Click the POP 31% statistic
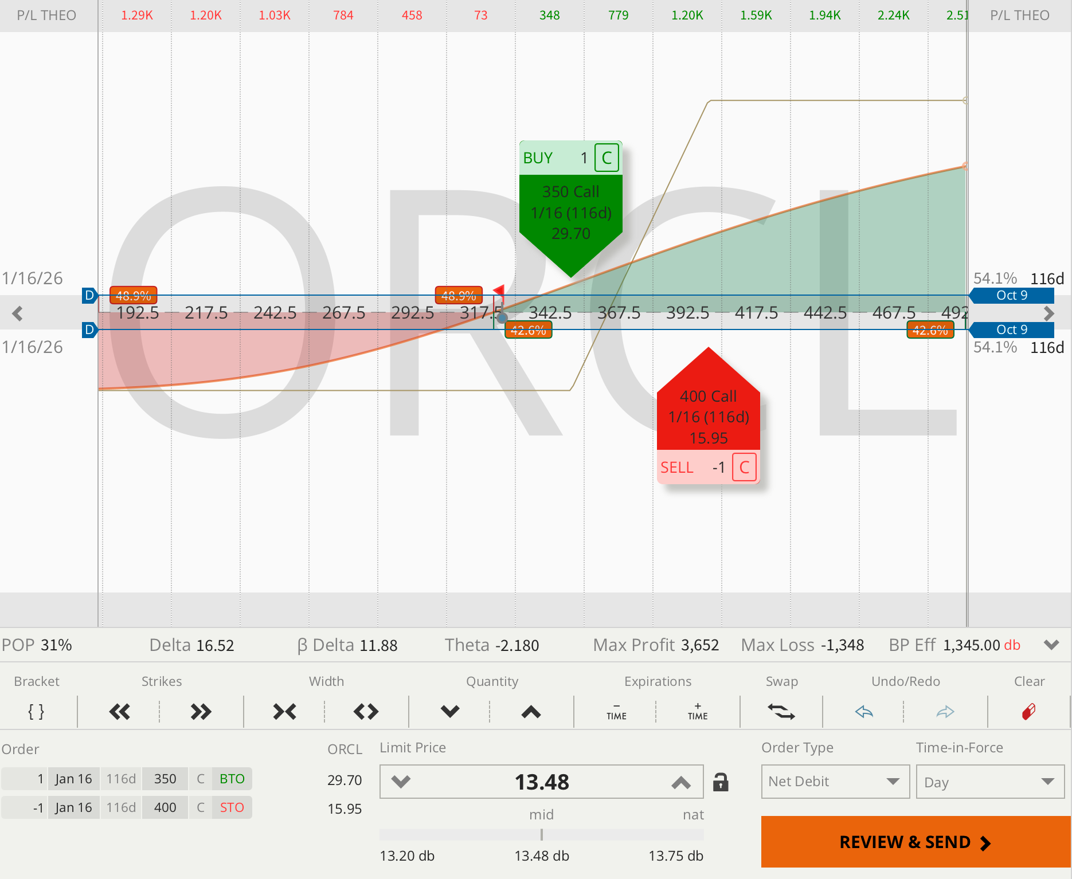Screen dimensions: 1072x879 pos(37,645)
